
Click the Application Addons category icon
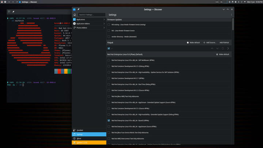[74, 24]
